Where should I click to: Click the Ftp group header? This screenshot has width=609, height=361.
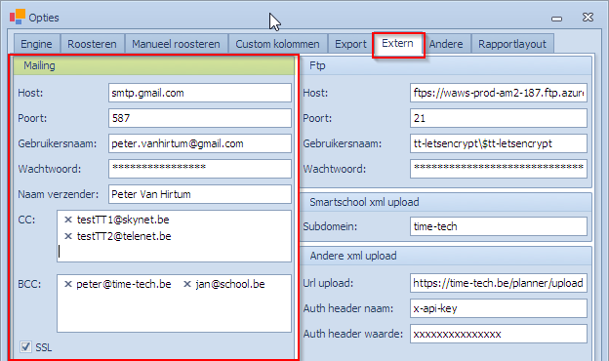447,65
